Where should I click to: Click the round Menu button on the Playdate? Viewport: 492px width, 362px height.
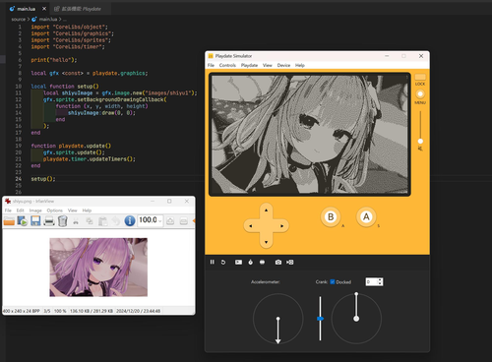point(420,94)
